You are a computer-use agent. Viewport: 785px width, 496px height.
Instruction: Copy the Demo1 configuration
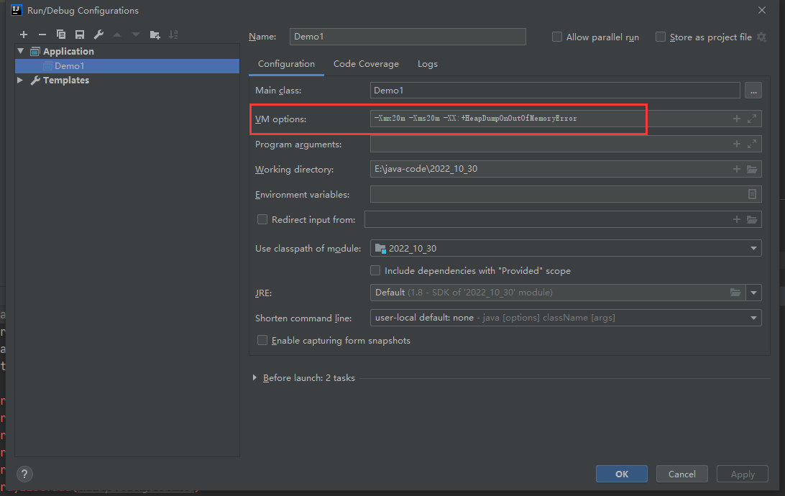pyautogui.click(x=61, y=35)
